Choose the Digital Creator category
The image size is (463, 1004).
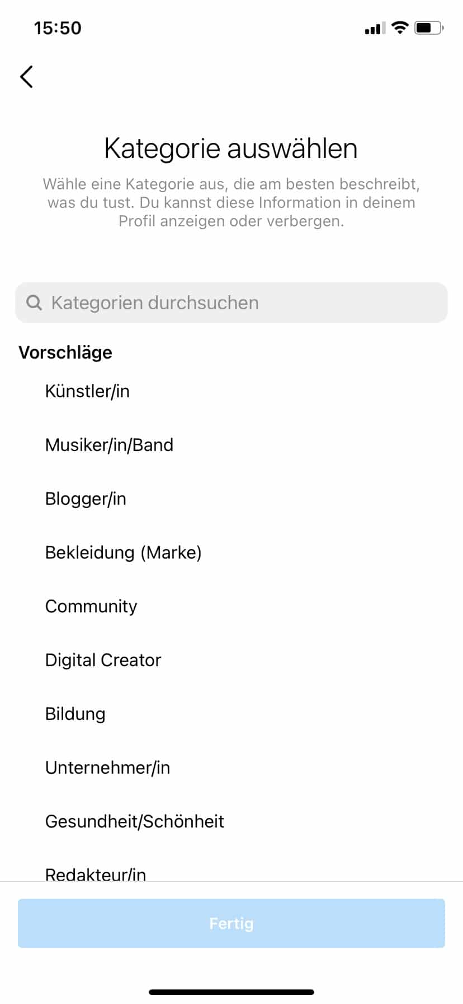(232, 660)
